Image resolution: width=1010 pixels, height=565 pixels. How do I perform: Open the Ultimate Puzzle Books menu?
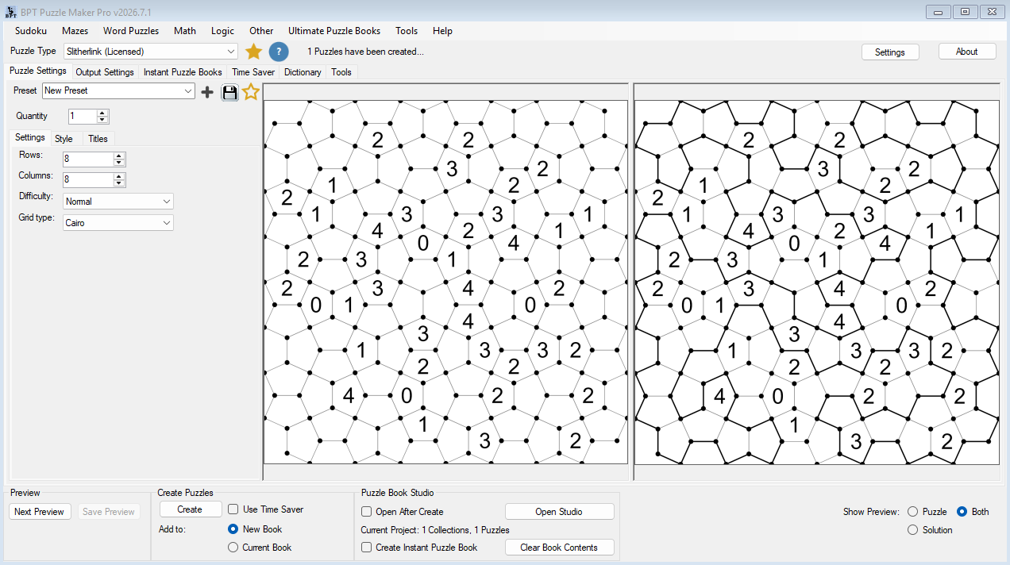point(334,31)
